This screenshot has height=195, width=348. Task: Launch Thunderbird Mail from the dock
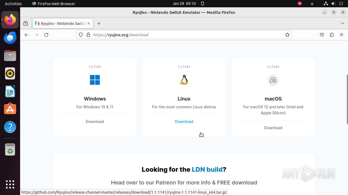point(10,38)
